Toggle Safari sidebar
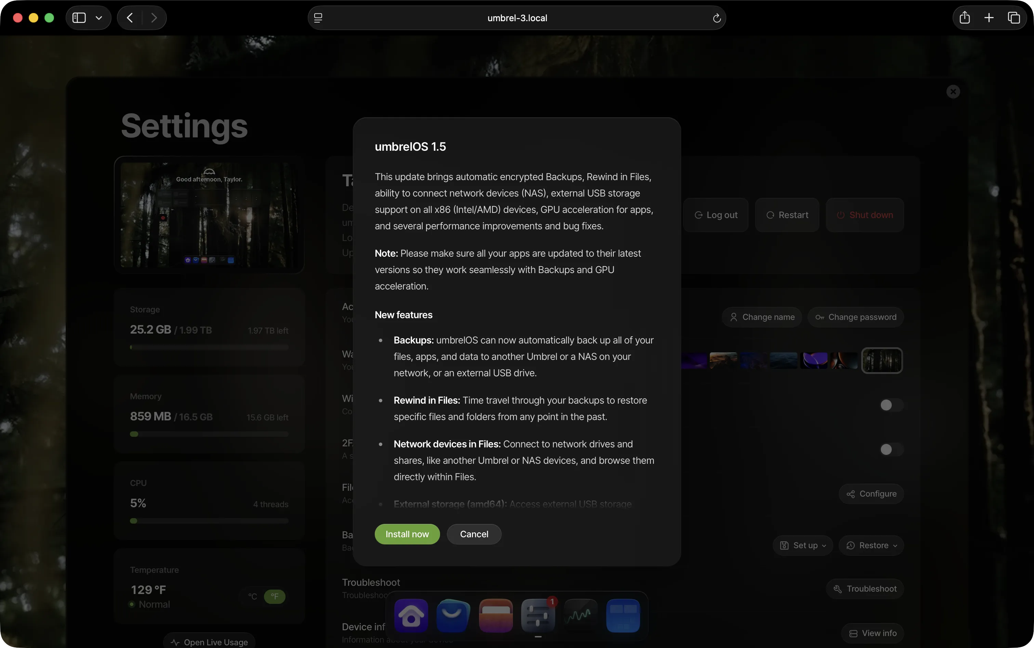 79,17
